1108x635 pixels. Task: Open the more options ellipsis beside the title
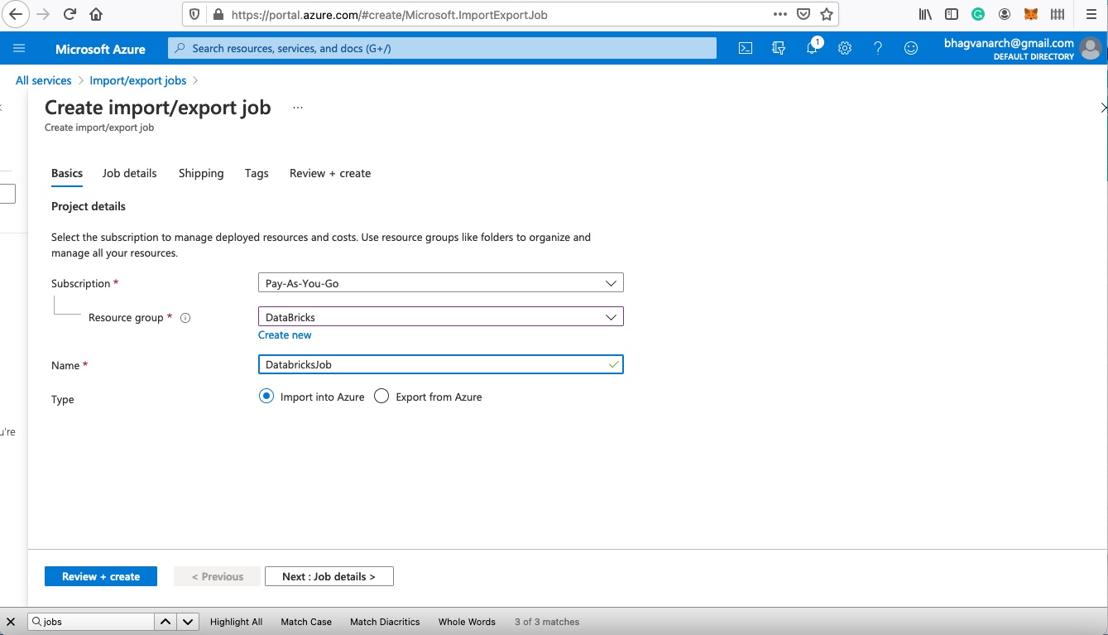[x=298, y=108]
